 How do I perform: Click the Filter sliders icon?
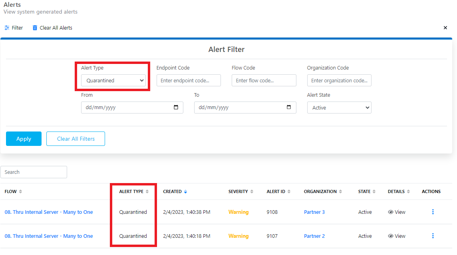click(x=7, y=28)
